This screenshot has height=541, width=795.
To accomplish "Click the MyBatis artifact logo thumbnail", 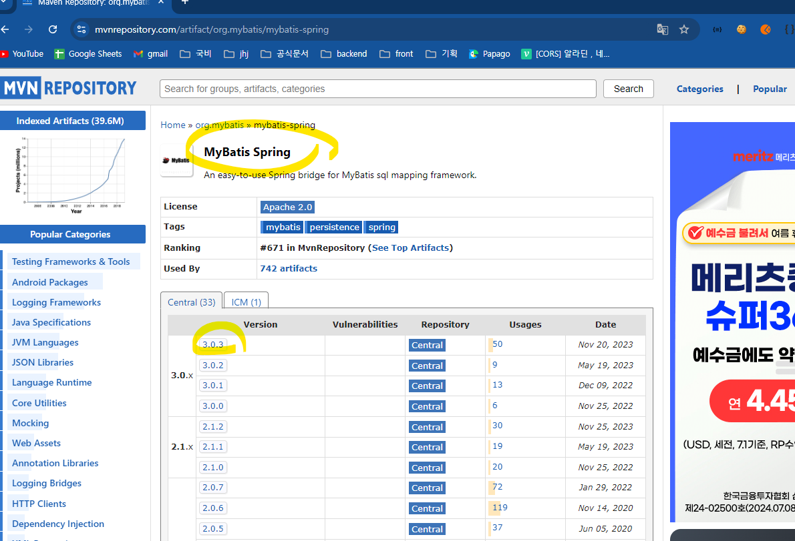I will point(176,160).
